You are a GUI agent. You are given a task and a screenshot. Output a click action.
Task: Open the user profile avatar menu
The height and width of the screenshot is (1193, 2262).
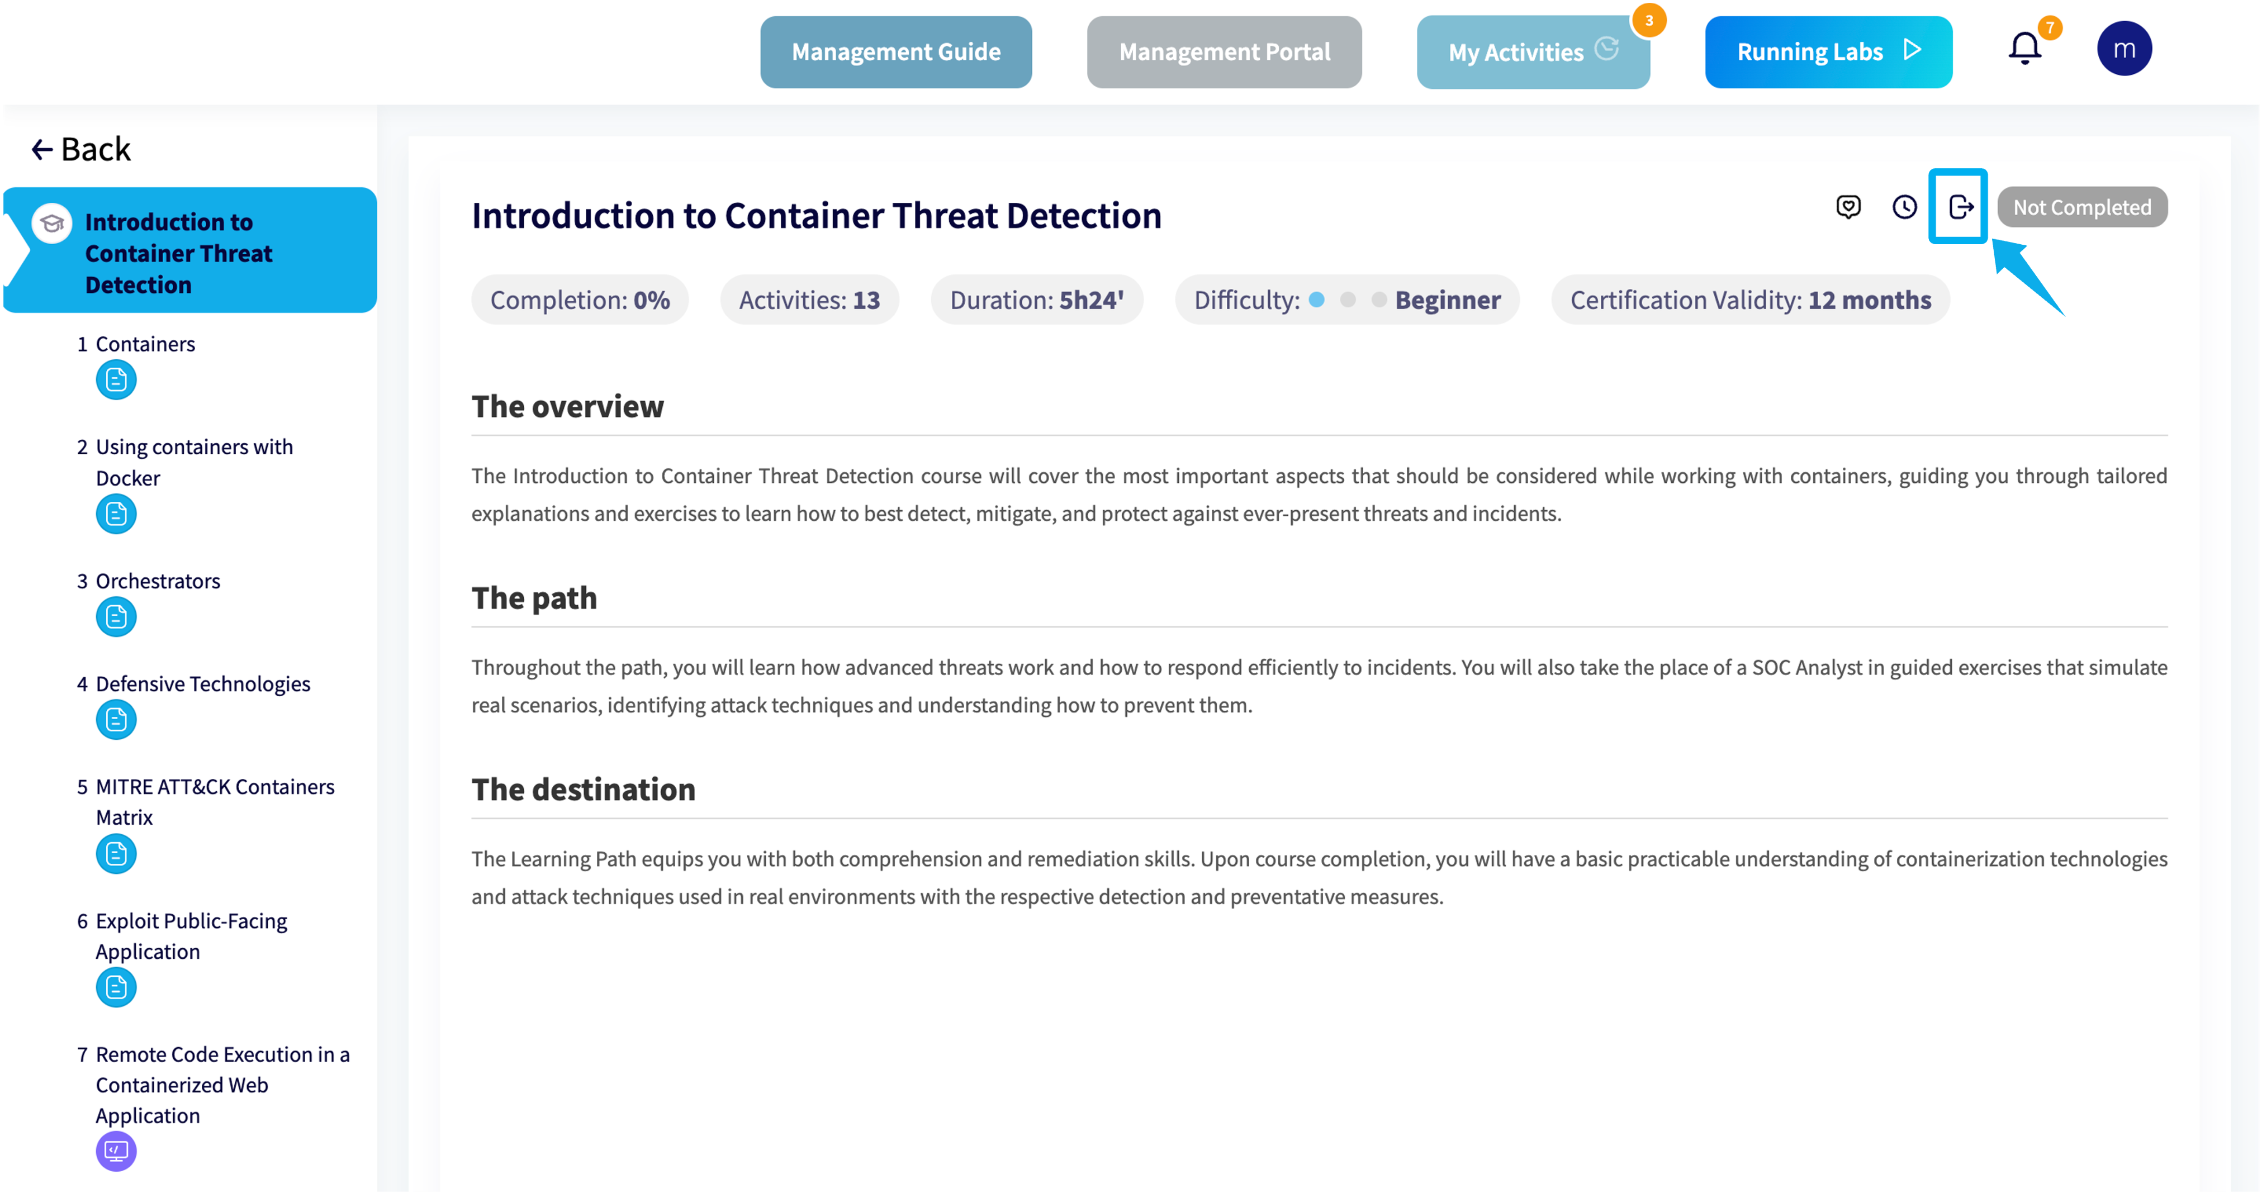pos(2123,48)
